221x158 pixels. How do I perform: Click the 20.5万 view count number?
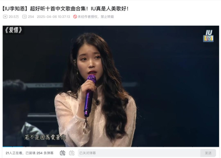(x=14, y=17)
